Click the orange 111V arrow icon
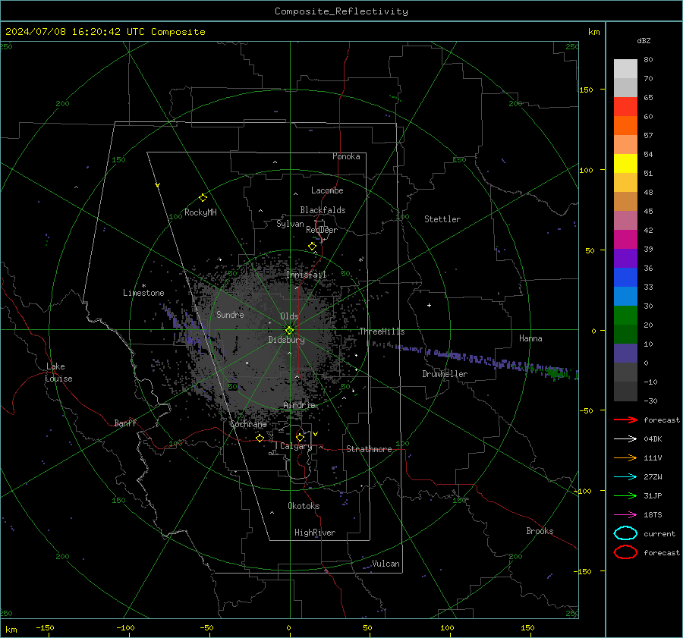Viewport: 683px width, 638px height. pos(625,457)
